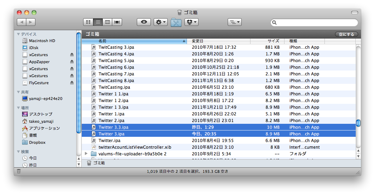Sort by 種類 column header
The image size is (375, 195).
[x=304, y=41]
